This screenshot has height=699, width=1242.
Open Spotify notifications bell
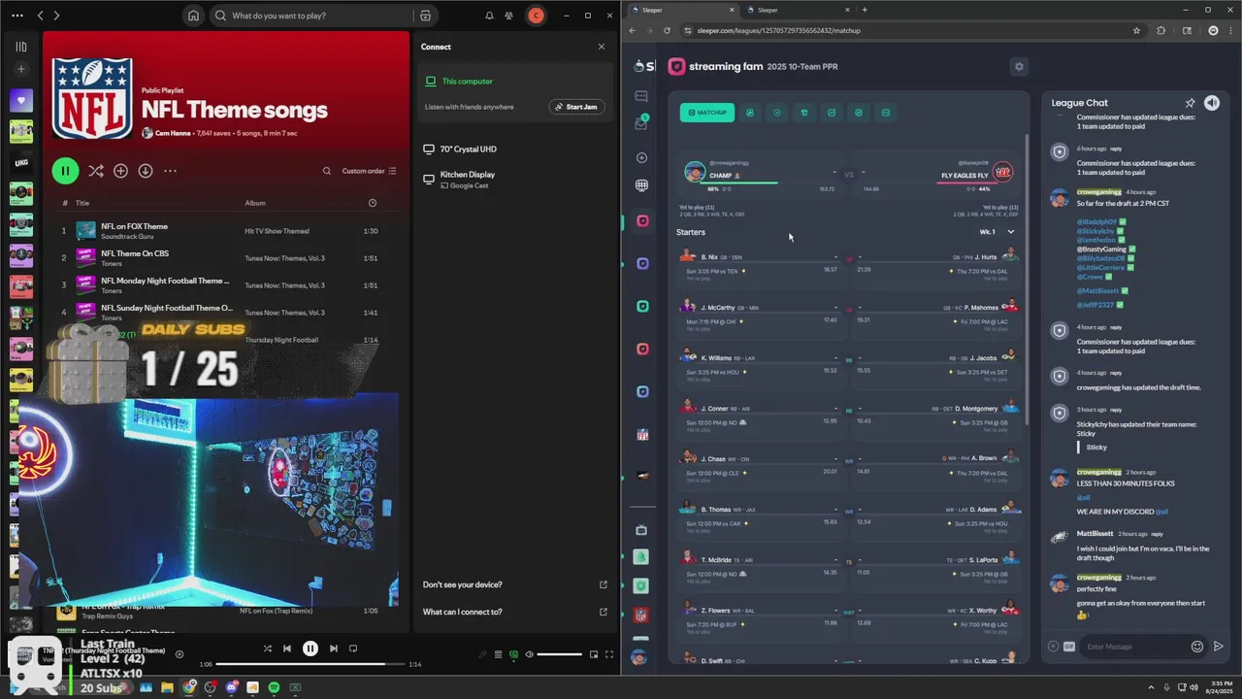(489, 16)
